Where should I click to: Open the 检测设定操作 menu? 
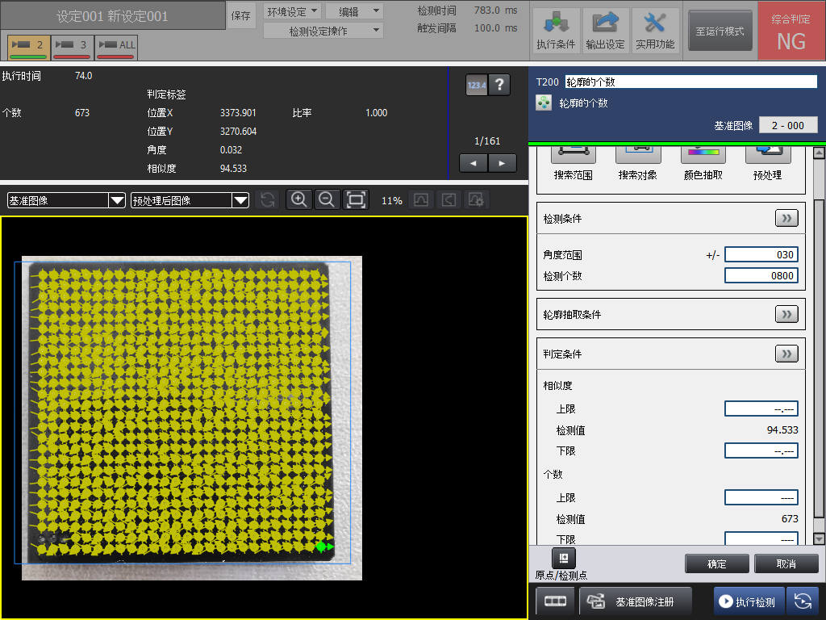[323, 31]
